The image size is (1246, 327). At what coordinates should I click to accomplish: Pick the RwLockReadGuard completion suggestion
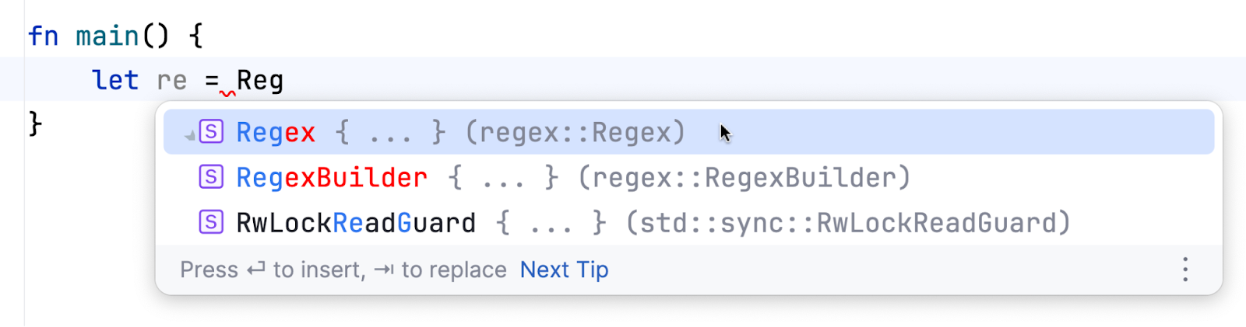tap(356, 223)
